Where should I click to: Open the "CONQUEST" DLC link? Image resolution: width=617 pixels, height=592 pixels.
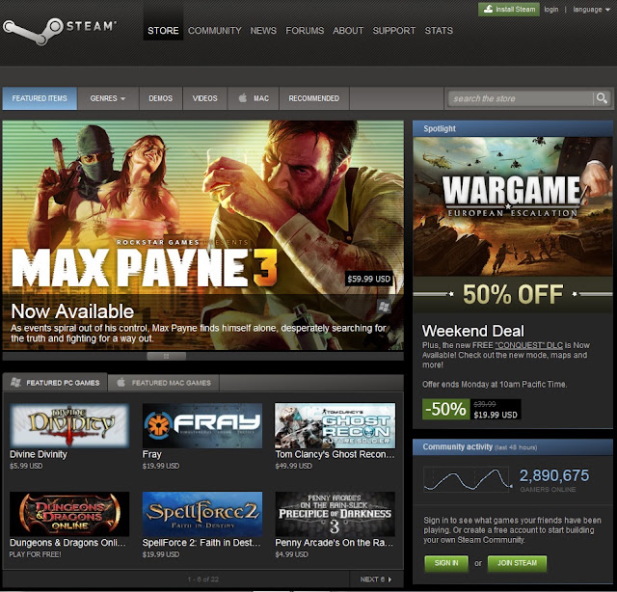point(529,345)
